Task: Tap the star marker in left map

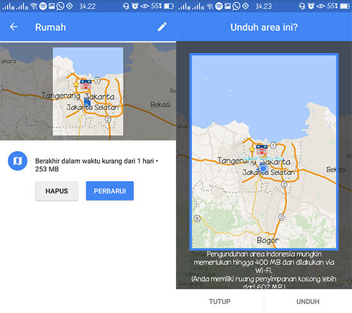Action: [x=76, y=84]
